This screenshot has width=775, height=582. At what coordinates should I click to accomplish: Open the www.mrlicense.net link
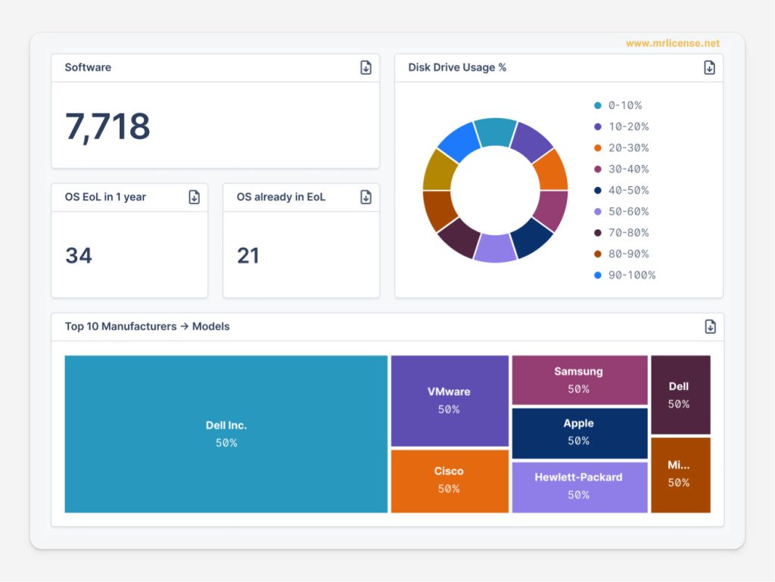(x=672, y=43)
